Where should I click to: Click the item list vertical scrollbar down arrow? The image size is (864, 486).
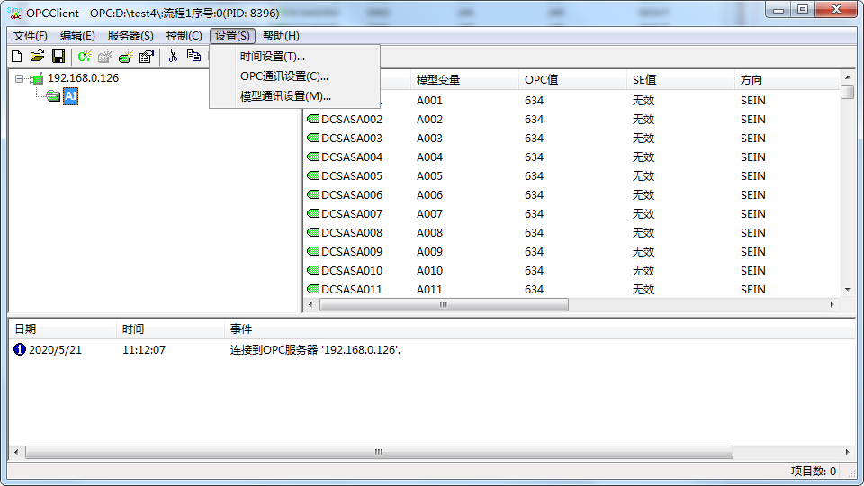click(x=847, y=289)
